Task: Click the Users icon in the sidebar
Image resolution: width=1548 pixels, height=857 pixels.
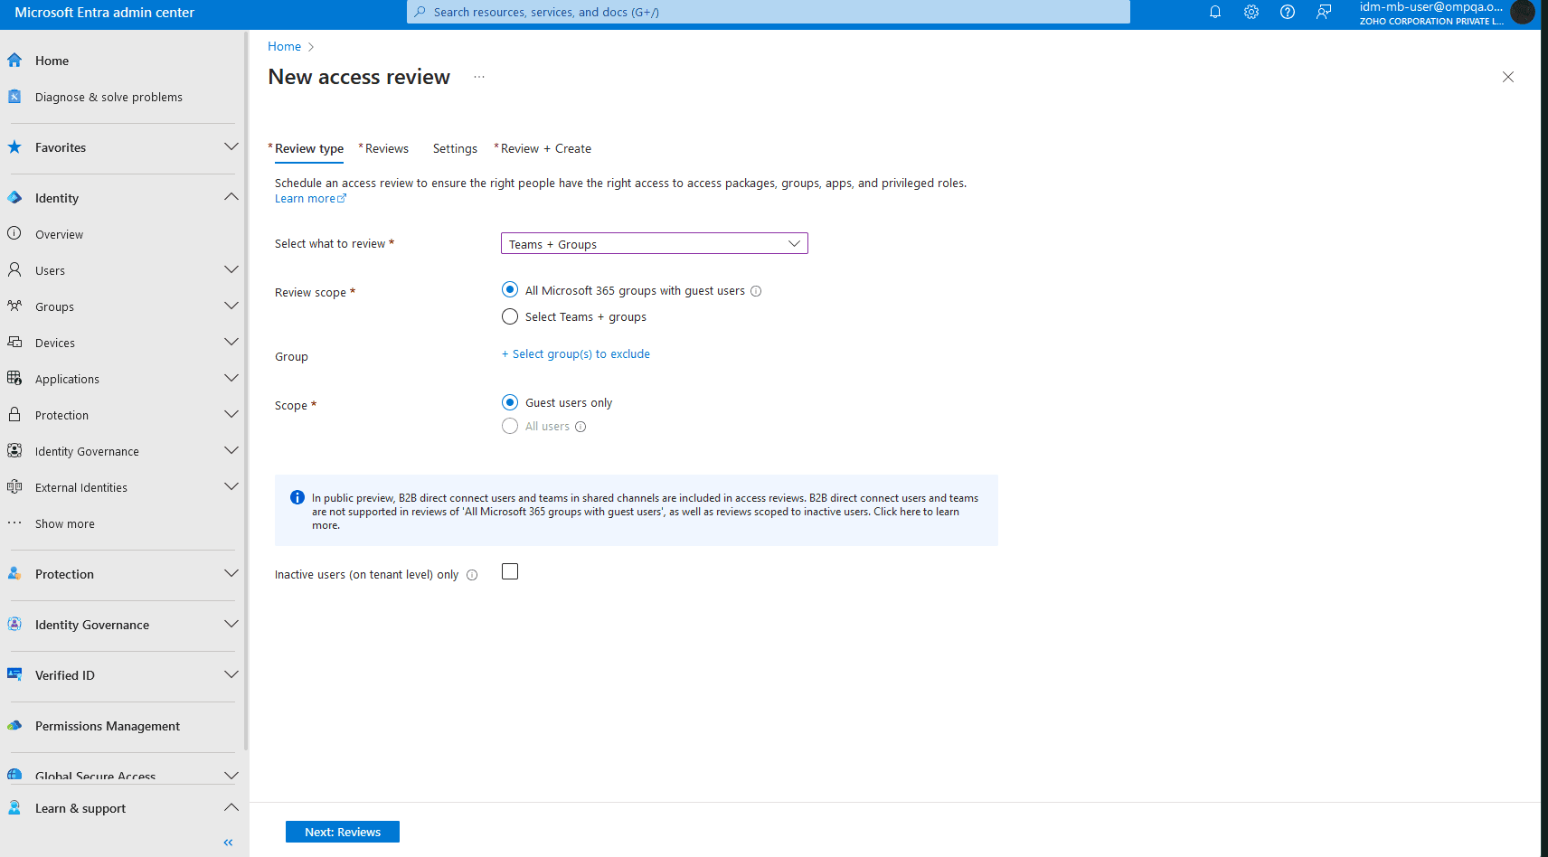Action: point(14,269)
